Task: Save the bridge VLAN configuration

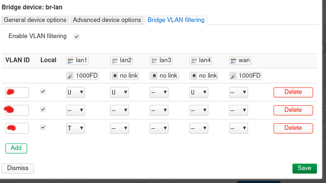Action: coord(305,168)
